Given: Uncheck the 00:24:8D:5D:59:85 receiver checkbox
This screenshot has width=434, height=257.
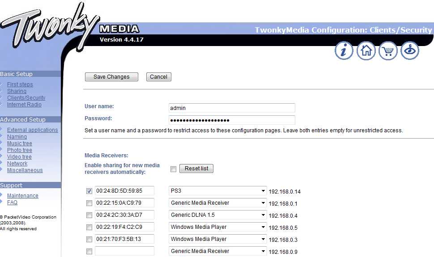Looking at the screenshot, I should coord(89,191).
